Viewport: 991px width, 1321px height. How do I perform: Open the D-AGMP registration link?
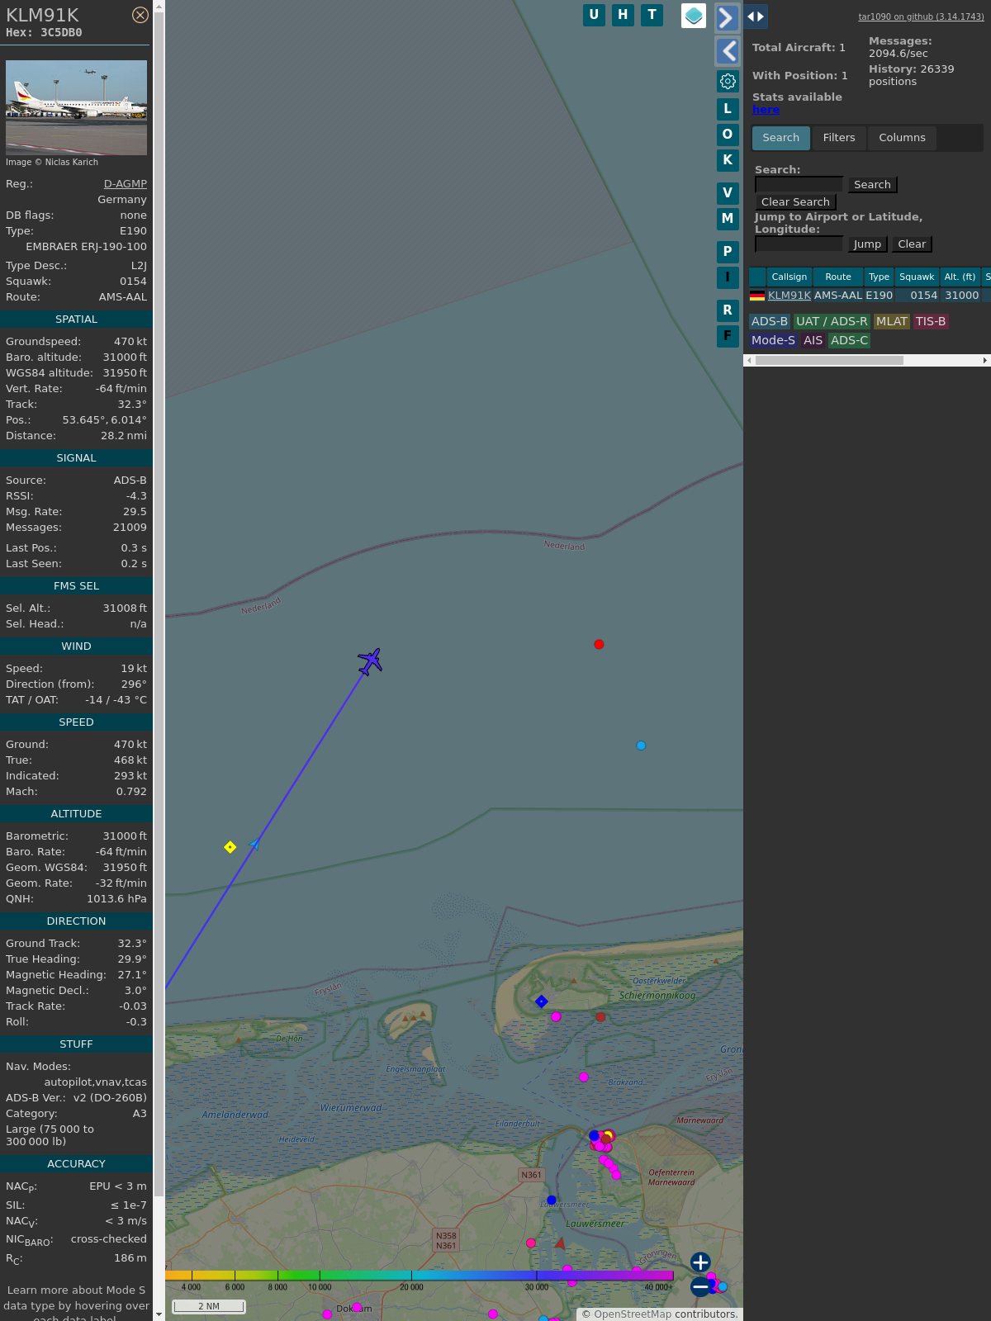click(126, 184)
